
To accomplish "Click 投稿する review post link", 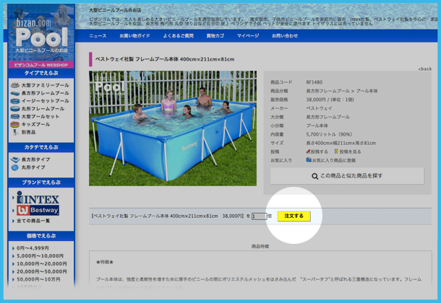I will coord(317,151).
